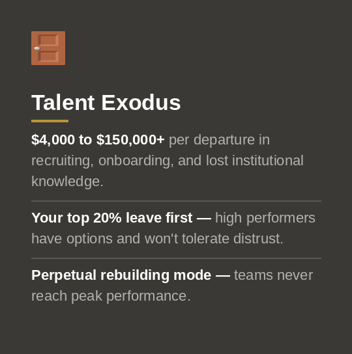Click the orange door emoji icon
The image size is (352, 354).
pos(48,48)
